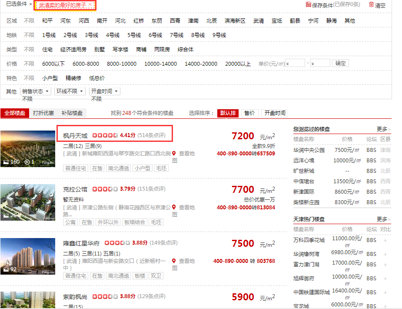This screenshot has height=309, width=402.
Task: Open the 环线不限 dropdown
Action: pyautogui.click(x=70, y=91)
